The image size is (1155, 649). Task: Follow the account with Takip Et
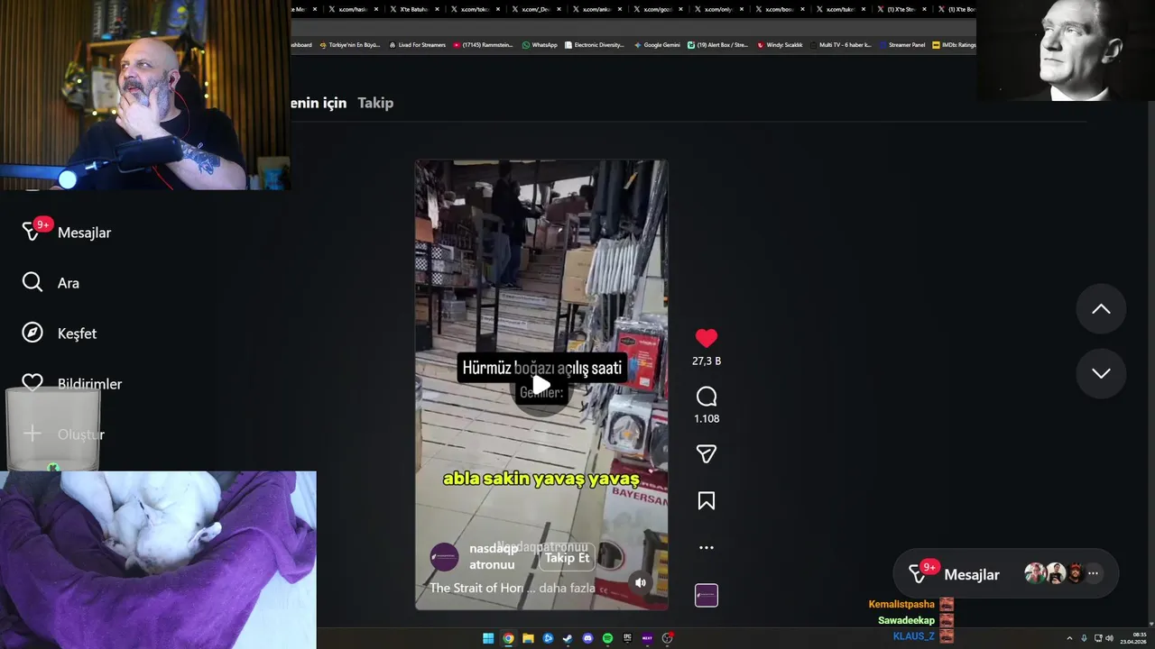click(x=567, y=558)
